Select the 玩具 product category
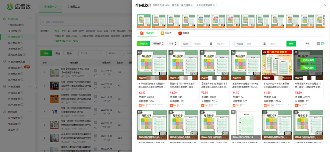The image size is (330, 152). click(106, 31)
